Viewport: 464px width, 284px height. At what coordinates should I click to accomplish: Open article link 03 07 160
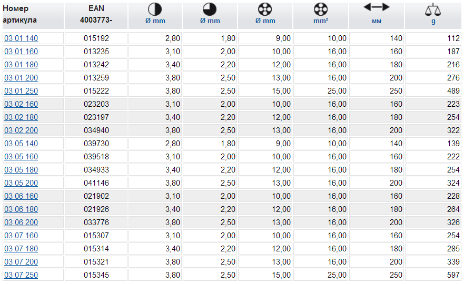coord(21,236)
